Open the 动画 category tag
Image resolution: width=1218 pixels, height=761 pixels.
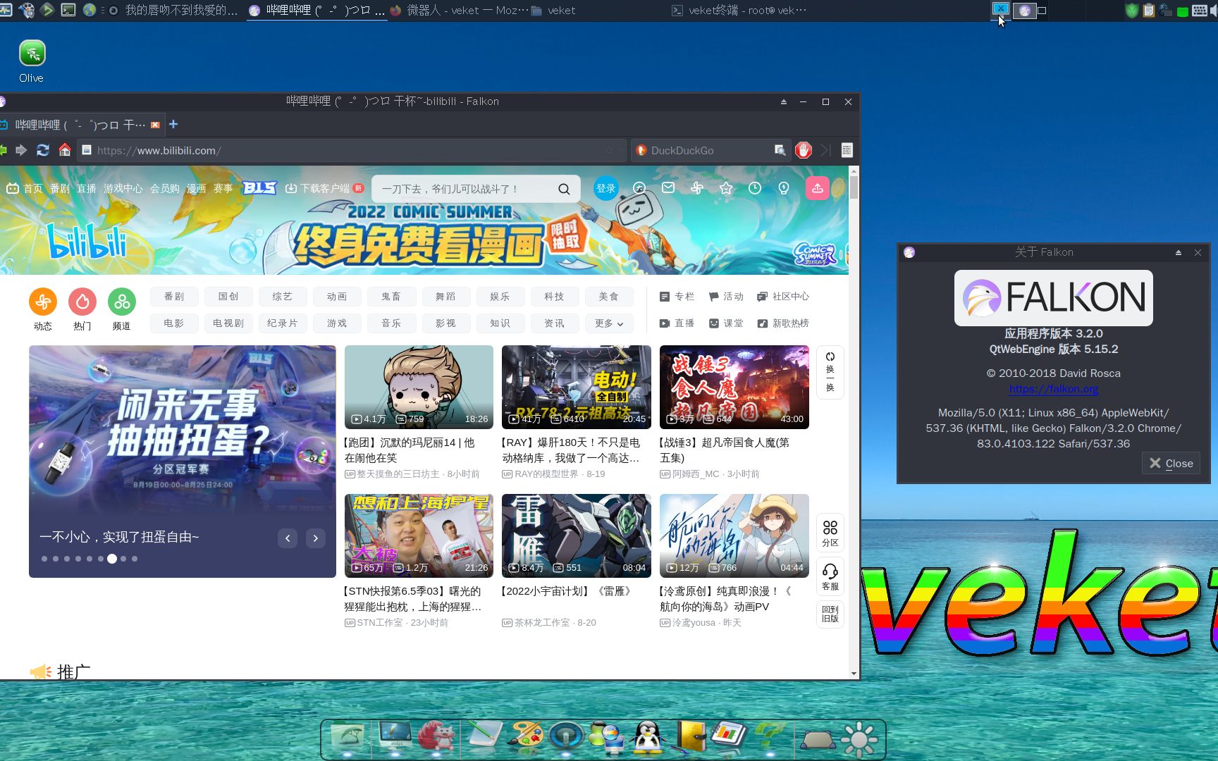(x=337, y=297)
